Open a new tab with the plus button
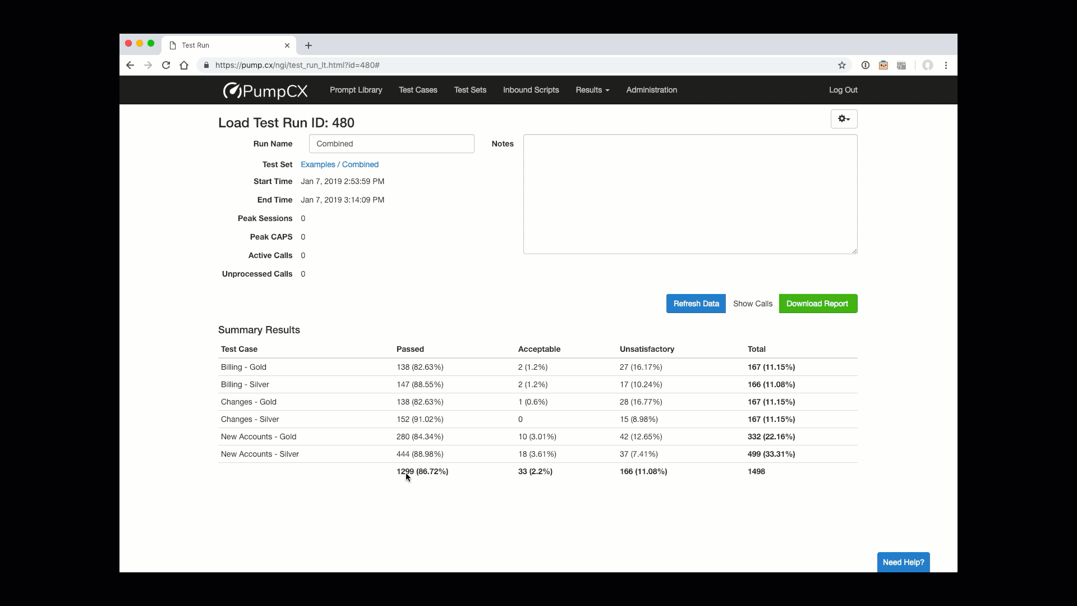Image resolution: width=1077 pixels, height=606 pixels. (x=308, y=45)
